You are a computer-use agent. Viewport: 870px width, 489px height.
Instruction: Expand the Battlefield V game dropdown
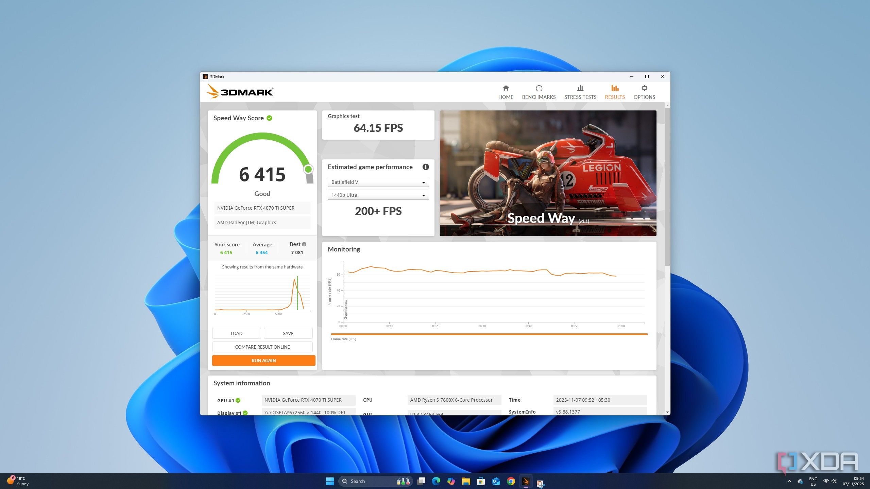tap(378, 182)
